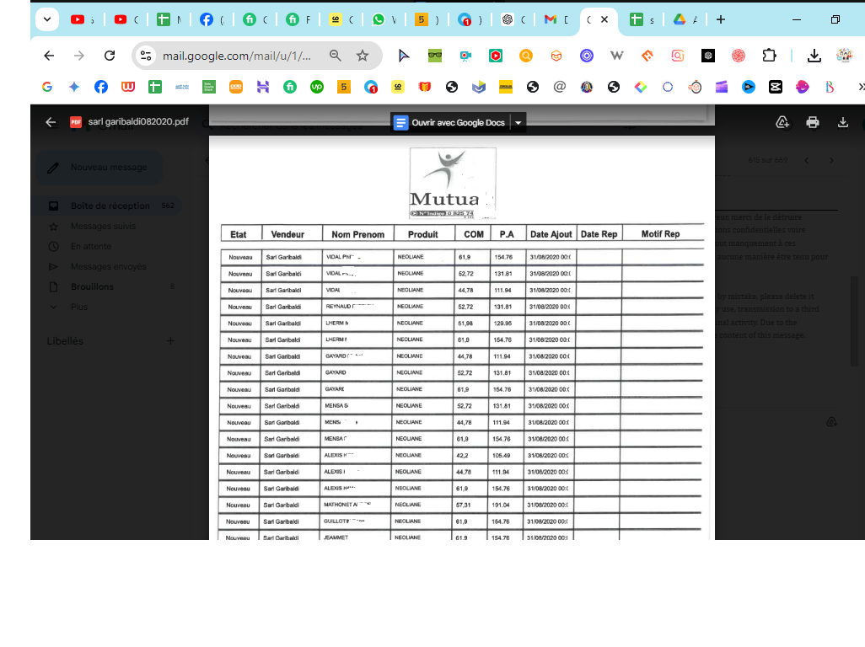Image resolution: width=865 pixels, height=647 pixels.
Task: Open the tab search dropdown
Action: (47, 19)
